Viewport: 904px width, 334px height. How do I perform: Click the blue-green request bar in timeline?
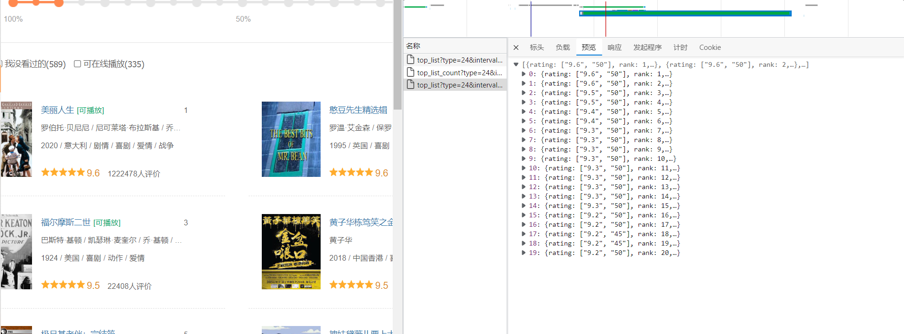685,13
